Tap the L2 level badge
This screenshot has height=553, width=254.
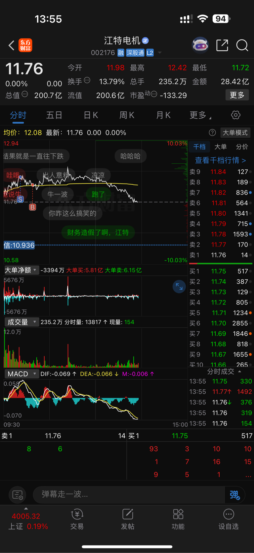pyautogui.click(x=150, y=53)
